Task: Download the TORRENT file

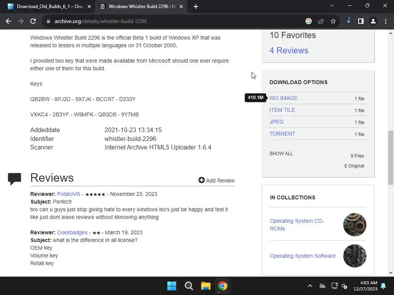Action: coord(282,134)
